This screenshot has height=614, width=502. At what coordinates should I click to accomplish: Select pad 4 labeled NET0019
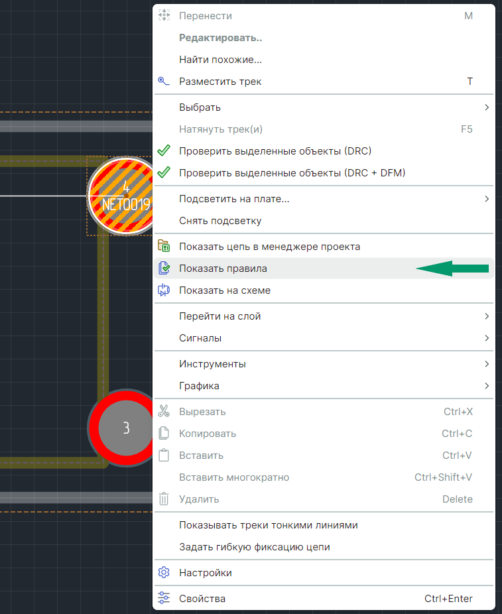click(121, 196)
